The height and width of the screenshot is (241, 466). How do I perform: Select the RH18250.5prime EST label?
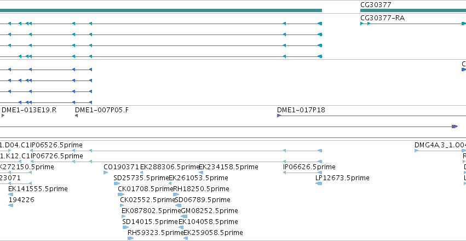pyautogui.click(x=201, y=189)
